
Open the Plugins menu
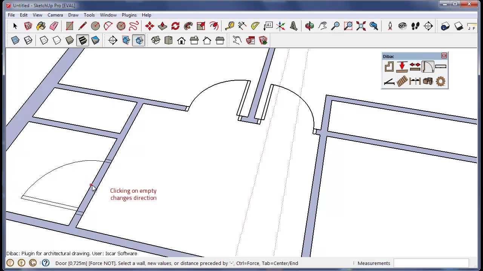pyautogui.click(x=129, y=15)
